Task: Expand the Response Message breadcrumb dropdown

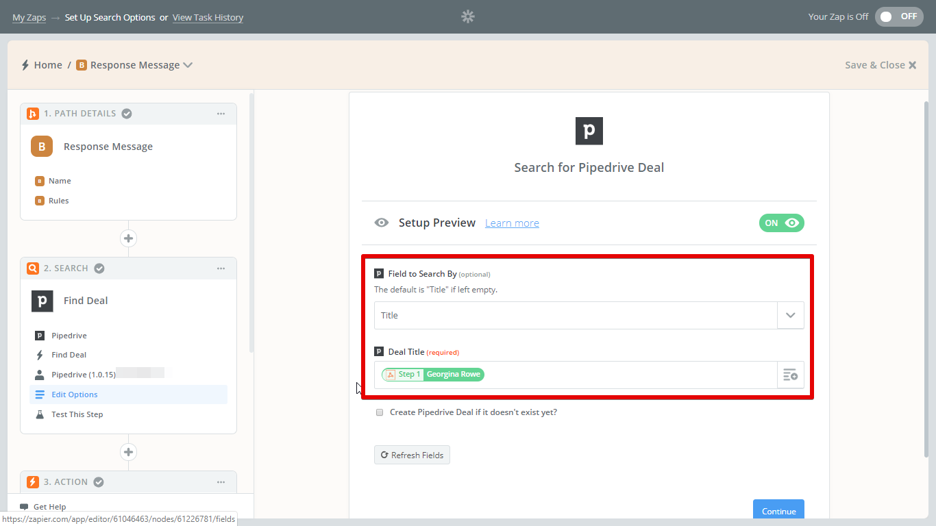Action: 188,65
